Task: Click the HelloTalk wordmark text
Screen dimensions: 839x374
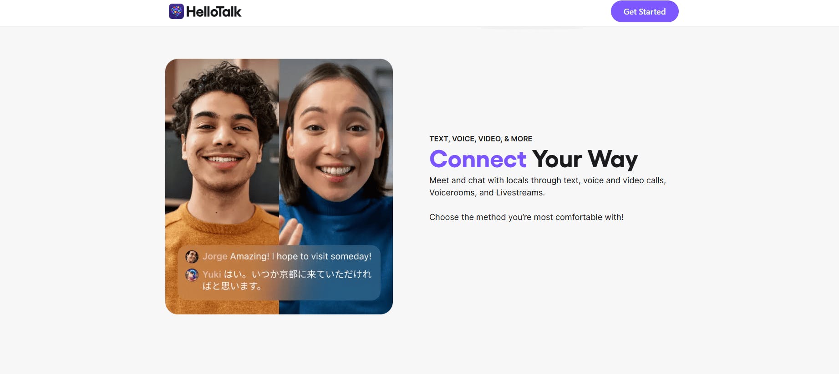Action: point(214,12)
